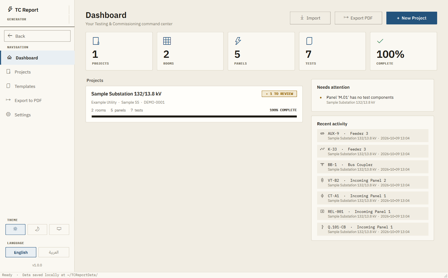Click the Projects stat card document icon
The width and height of the screenshot is (448, 278).
[96, 41]
